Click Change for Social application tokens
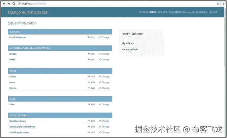Image resolution: width=227 pixels, height=138 pixels. tap(104, 127)
